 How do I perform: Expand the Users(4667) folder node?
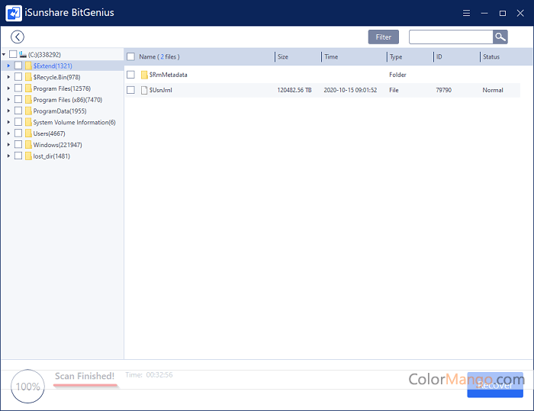[8, 133]
